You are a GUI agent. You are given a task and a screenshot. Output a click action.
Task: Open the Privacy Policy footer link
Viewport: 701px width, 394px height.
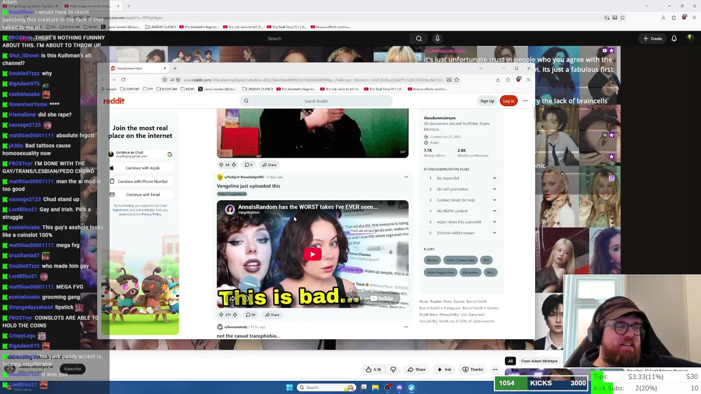click(449, 315)
